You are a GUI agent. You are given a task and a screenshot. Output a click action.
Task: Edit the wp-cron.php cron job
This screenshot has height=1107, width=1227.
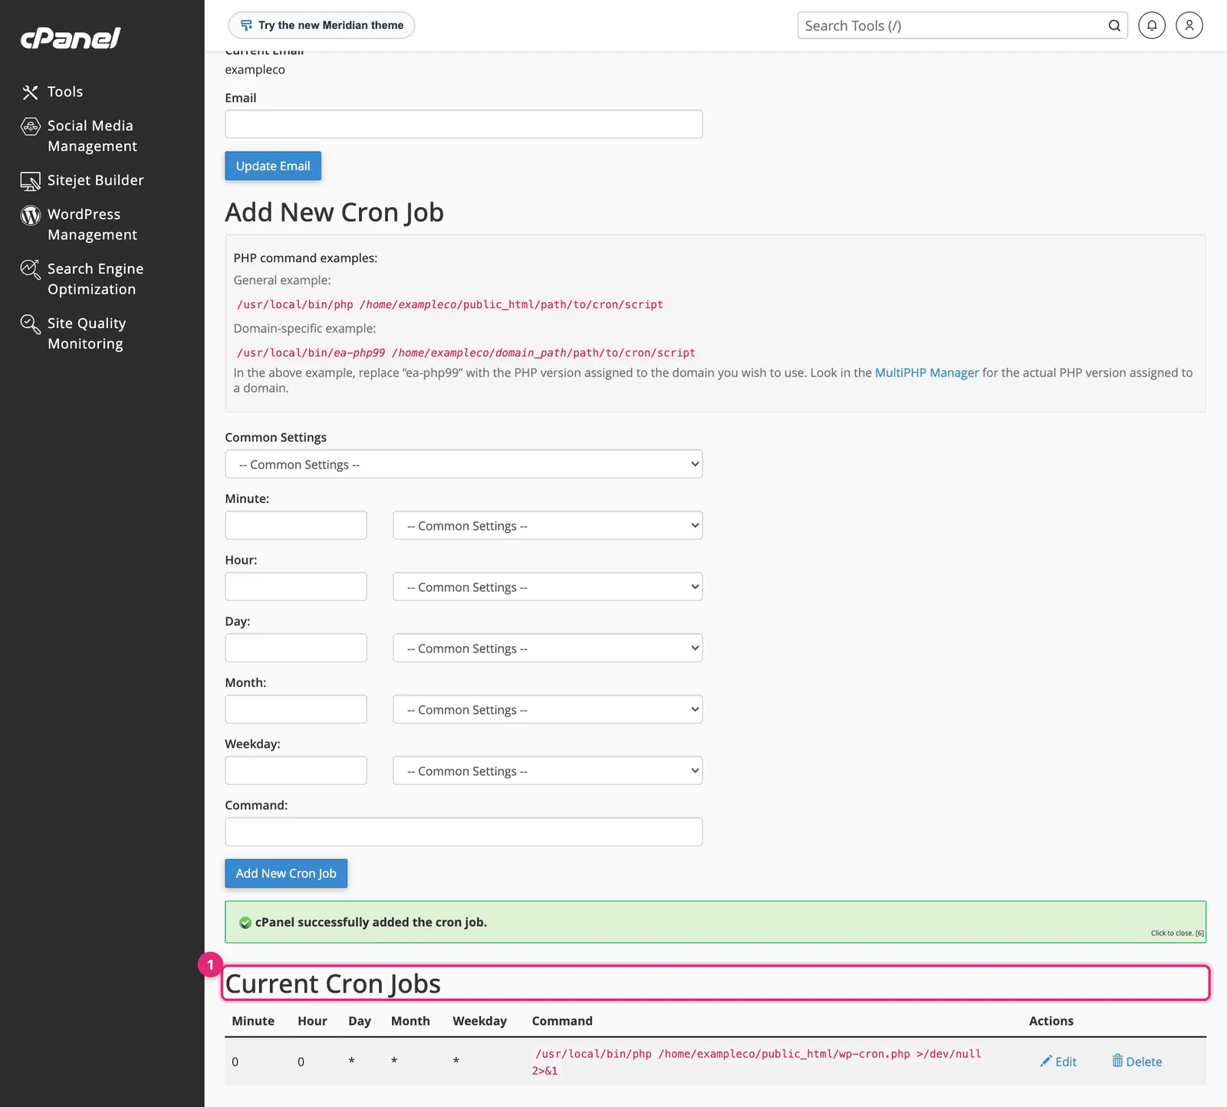point(1058,1062)
